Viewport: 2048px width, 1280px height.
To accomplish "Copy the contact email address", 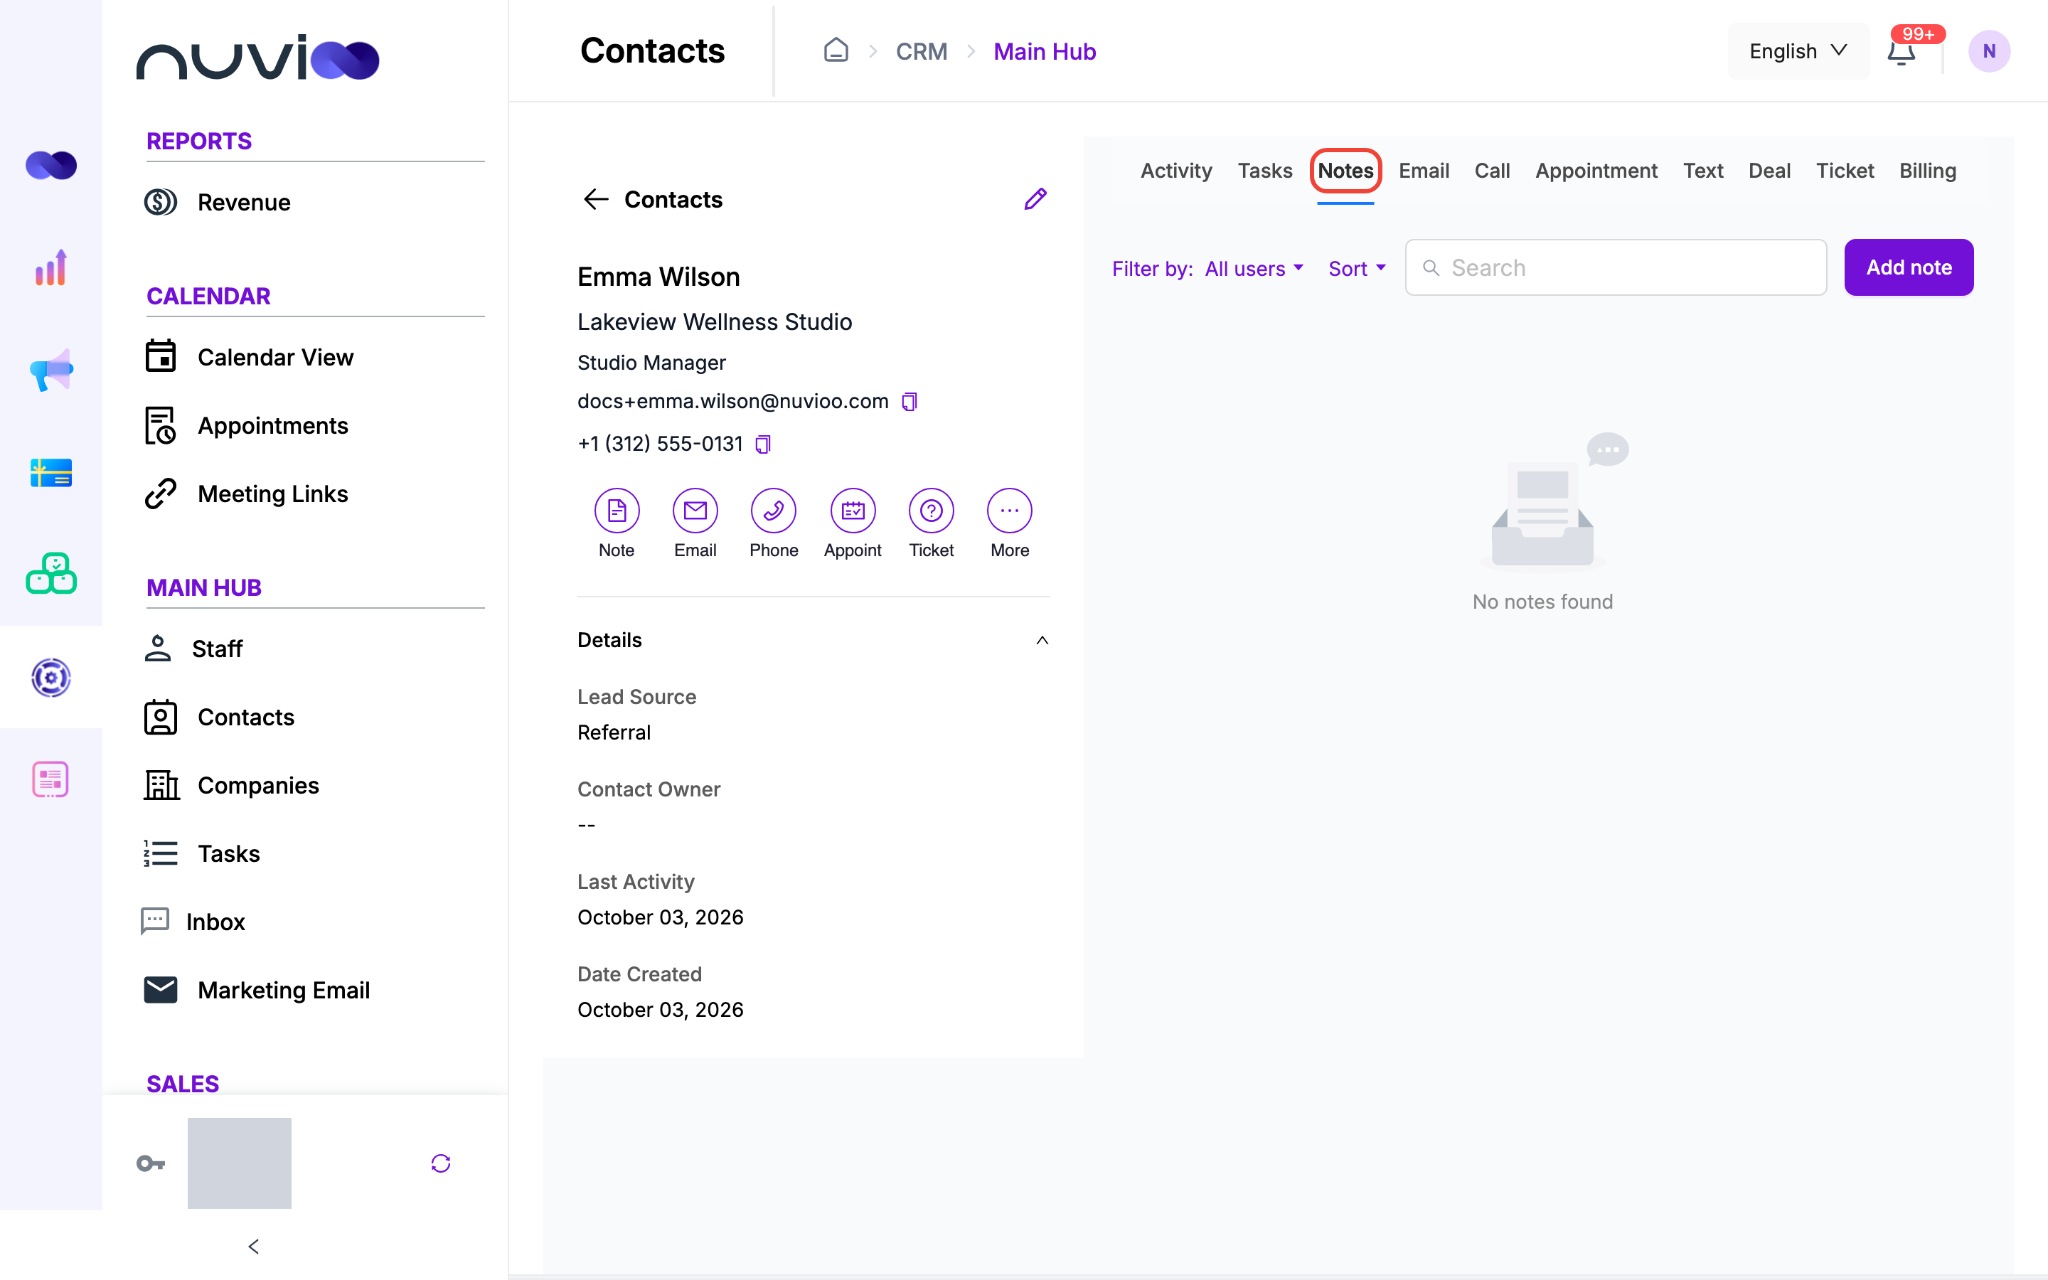I will pos(910,401).
